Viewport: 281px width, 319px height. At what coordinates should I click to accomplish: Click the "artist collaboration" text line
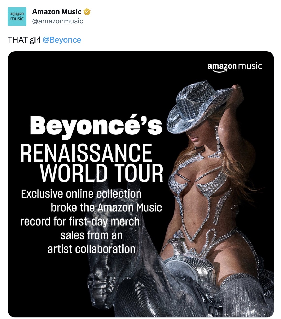[x=91, y=249]
